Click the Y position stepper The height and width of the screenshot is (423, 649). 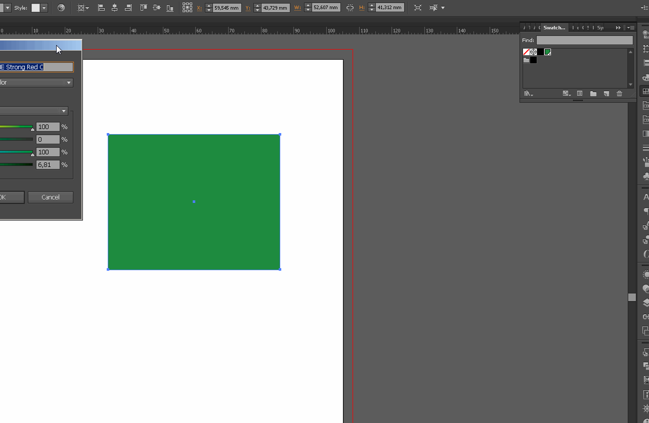(x=257, y=8)
